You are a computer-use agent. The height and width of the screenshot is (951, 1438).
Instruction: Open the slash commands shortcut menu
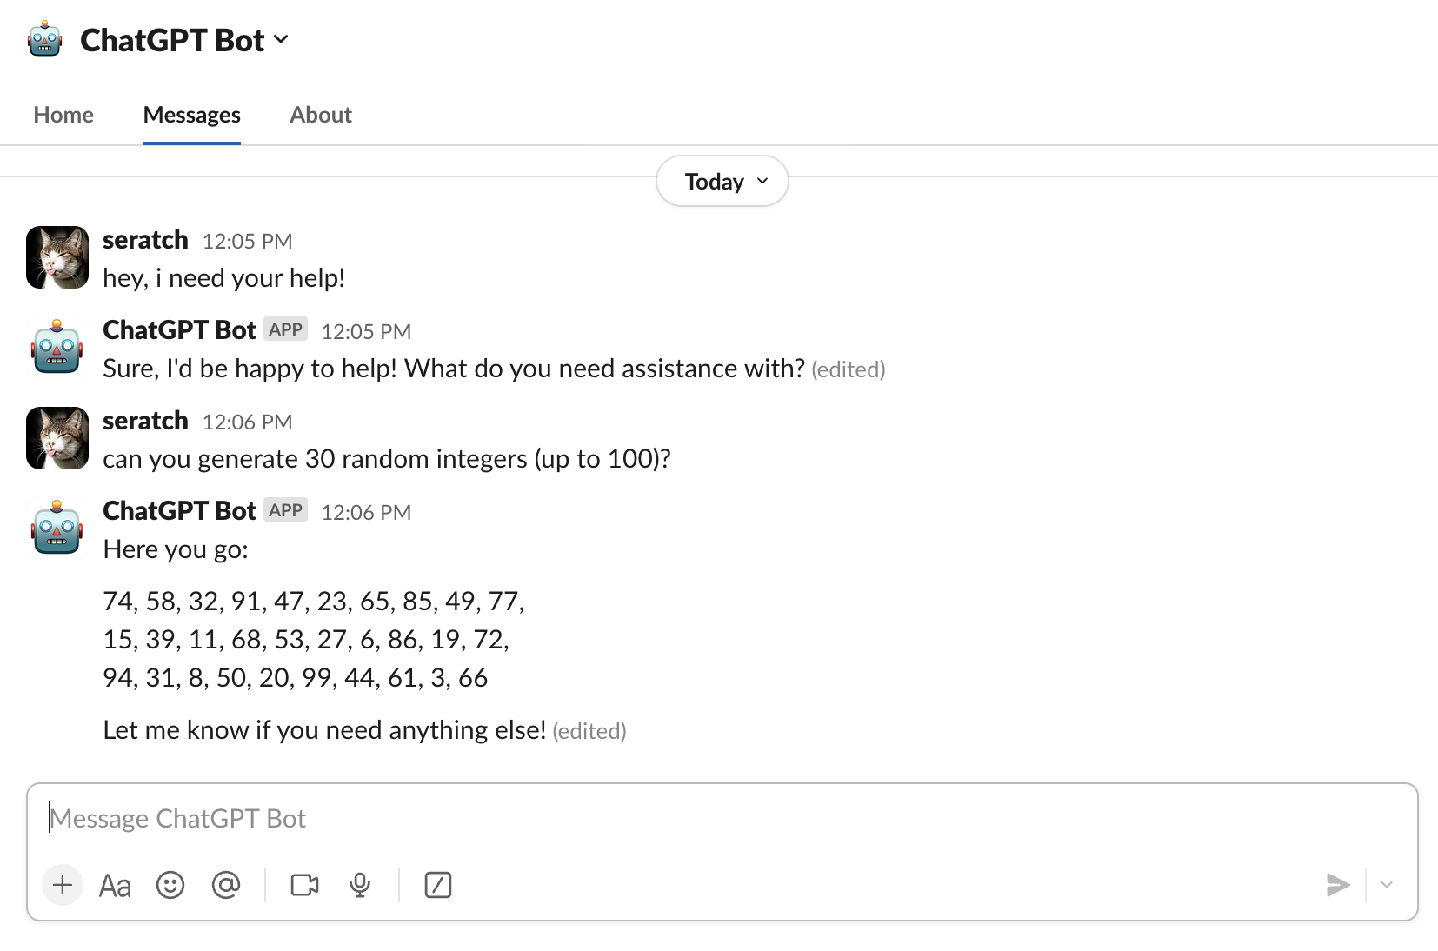tap(437, 885)
